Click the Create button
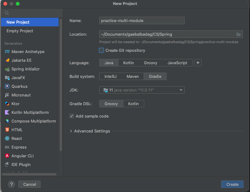Viewport: 250px width, 192px height. tap(232, 184)
